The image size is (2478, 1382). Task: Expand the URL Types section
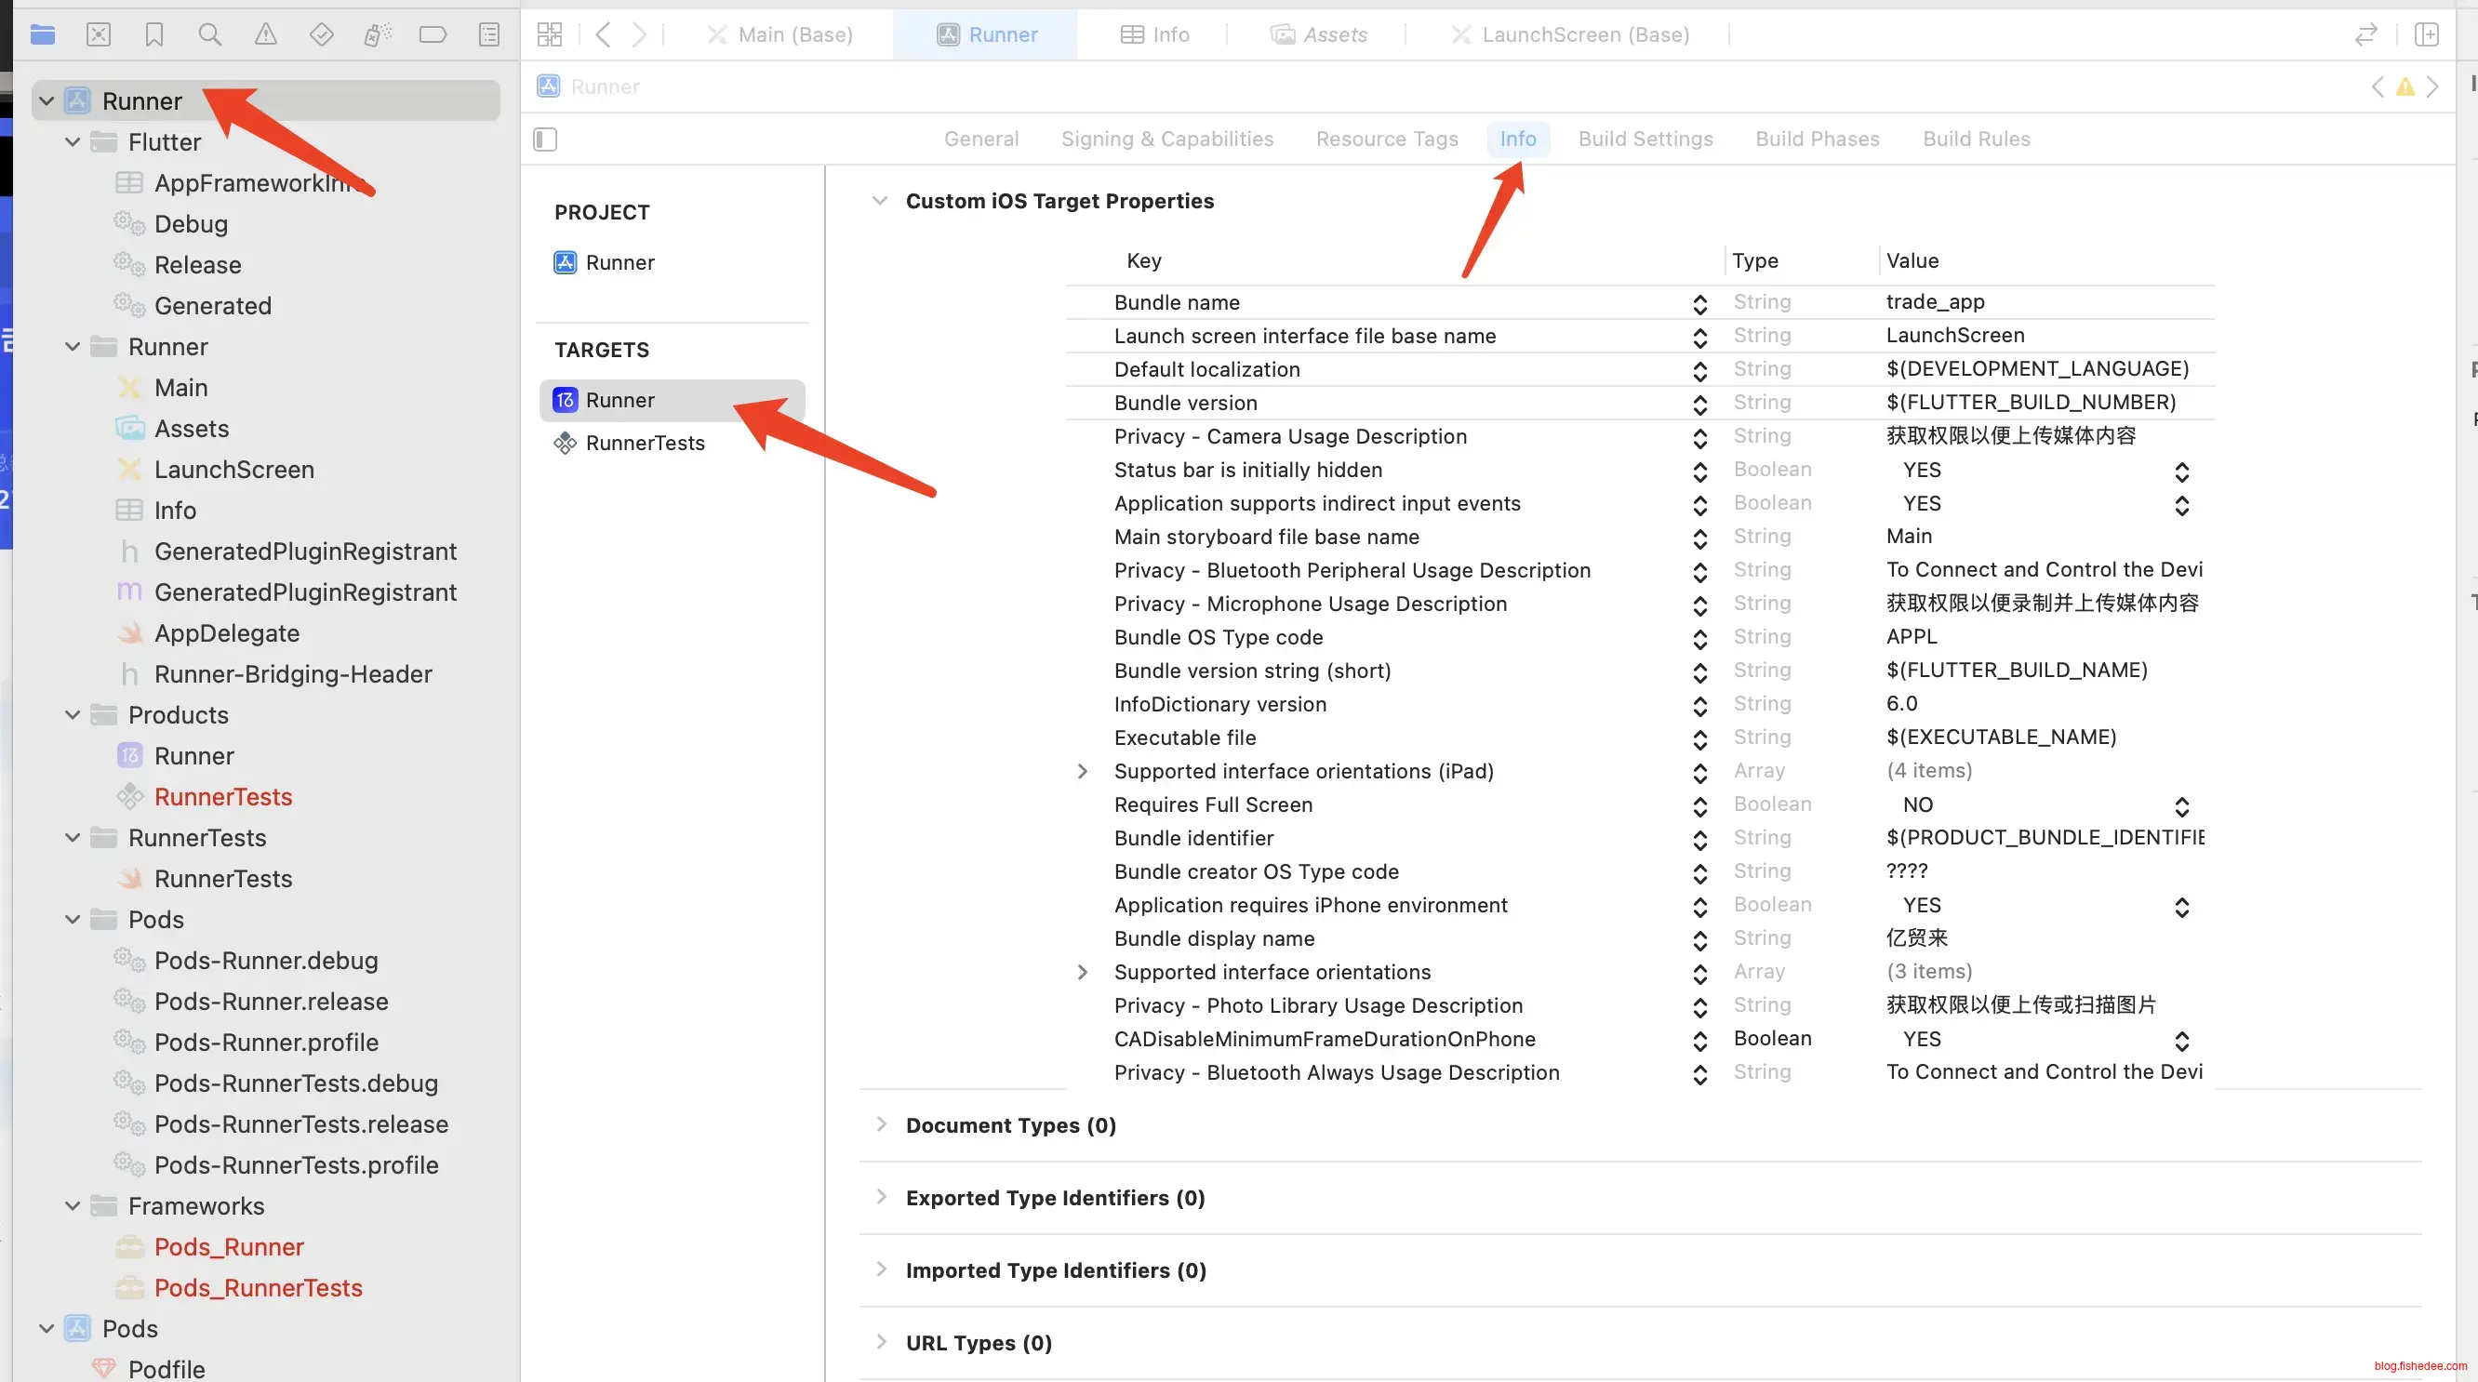coord(881,1342)
